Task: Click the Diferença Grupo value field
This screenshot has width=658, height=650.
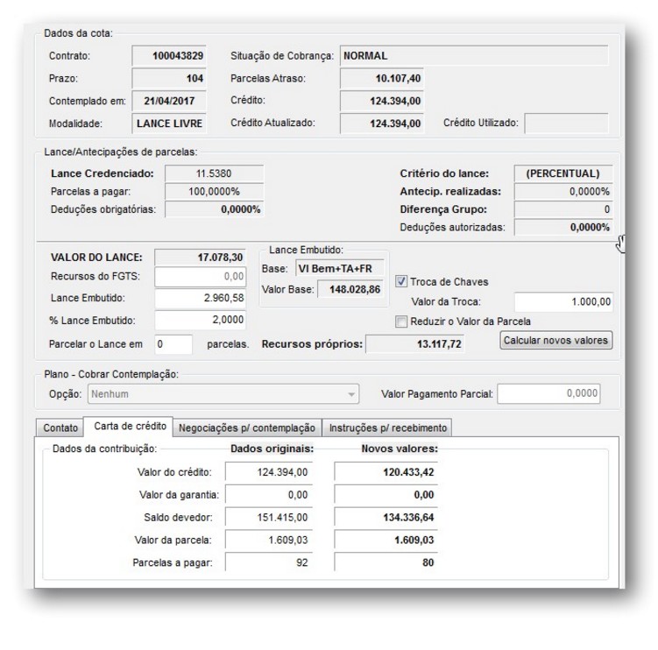Action: (563, 210)
